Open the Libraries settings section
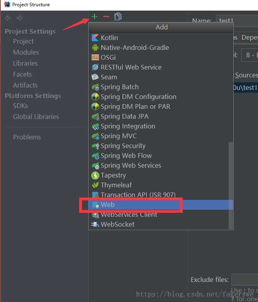This screenshot has height=302, width=258. tap(25, 63)
